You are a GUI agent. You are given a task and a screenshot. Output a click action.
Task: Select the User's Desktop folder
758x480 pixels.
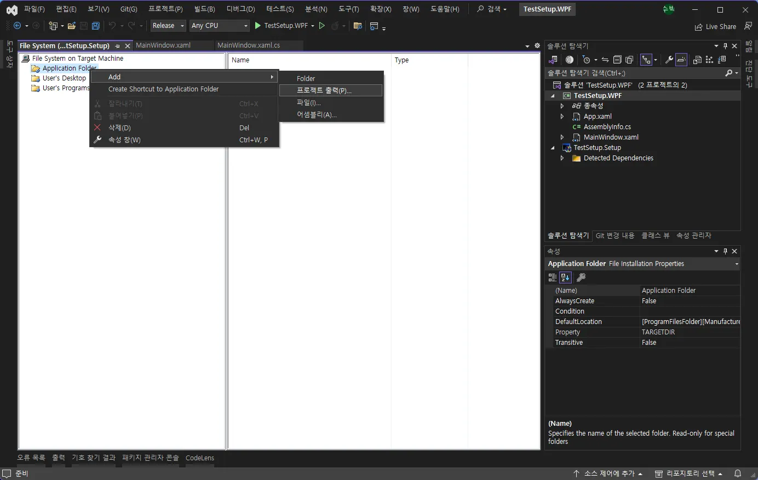click(x=64, y=78)
